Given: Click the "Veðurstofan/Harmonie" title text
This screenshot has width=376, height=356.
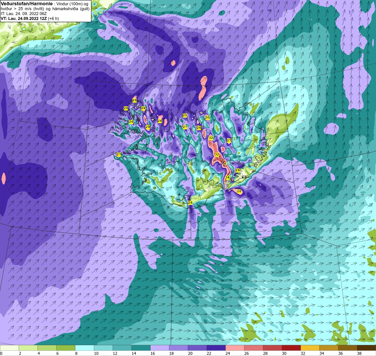Looking at the screenshot, I should (27, 4).
